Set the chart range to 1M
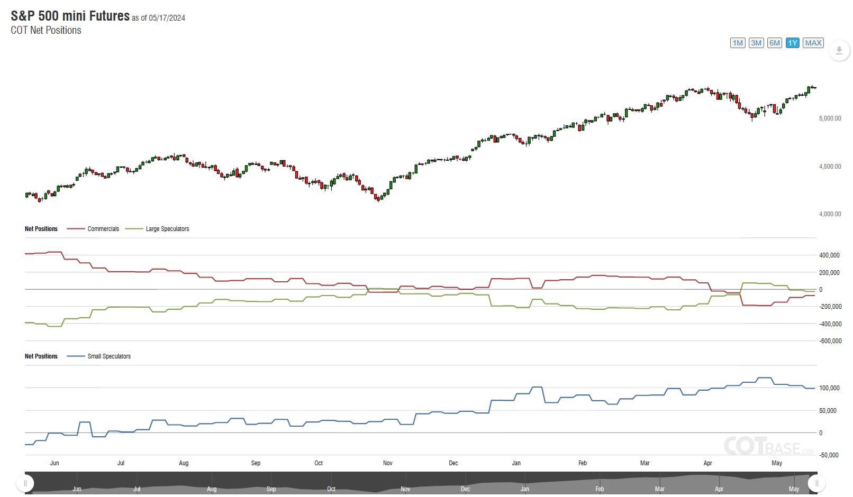853x497 pixels. [738, 43]
